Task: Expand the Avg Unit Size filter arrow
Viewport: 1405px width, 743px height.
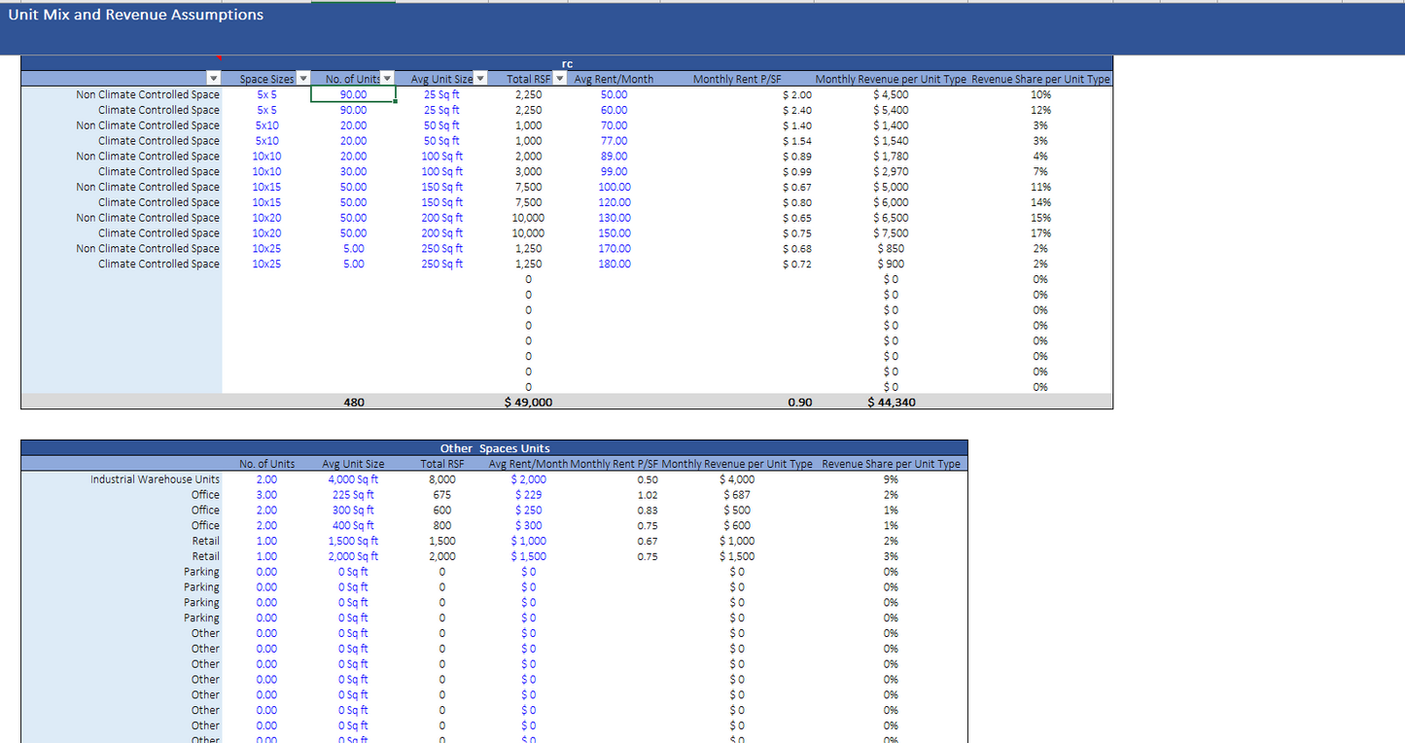Action: [x=479, y=79]
